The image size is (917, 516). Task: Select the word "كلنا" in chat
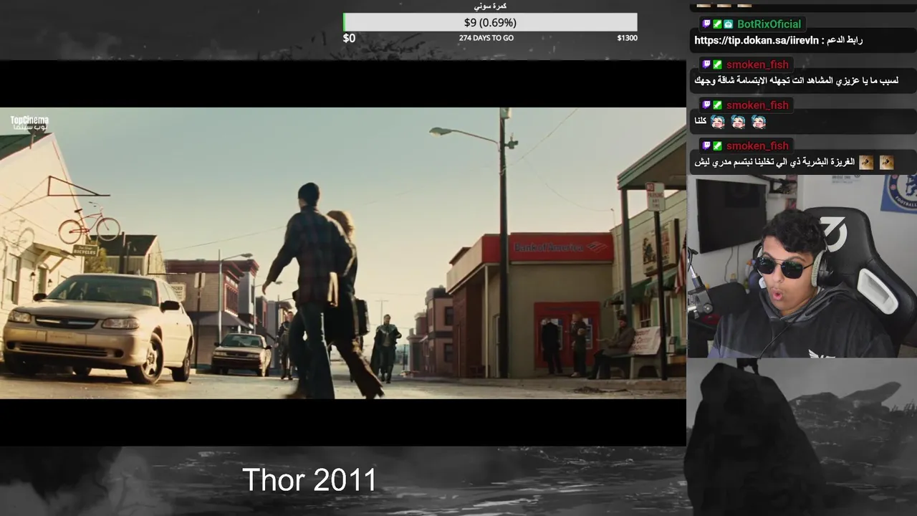click(x=701, y=122)
